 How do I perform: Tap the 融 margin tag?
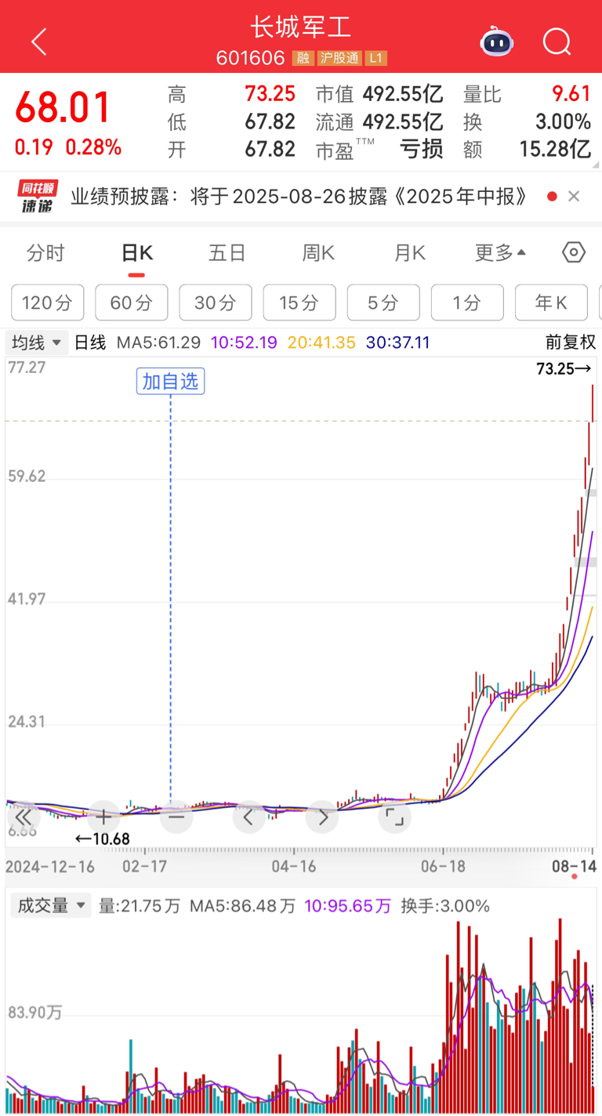(303, 59)
